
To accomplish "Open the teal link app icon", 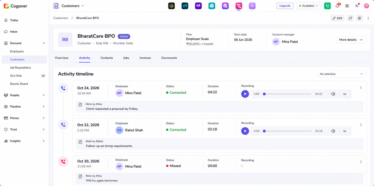I will click(185, 6).
